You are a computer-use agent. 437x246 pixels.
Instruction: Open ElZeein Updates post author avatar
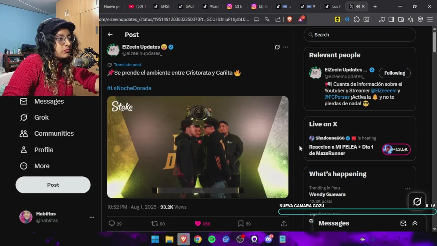click(x=113, y=50)
